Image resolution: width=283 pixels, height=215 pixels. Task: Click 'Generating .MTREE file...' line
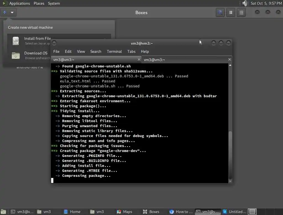[x=90, y=171]
